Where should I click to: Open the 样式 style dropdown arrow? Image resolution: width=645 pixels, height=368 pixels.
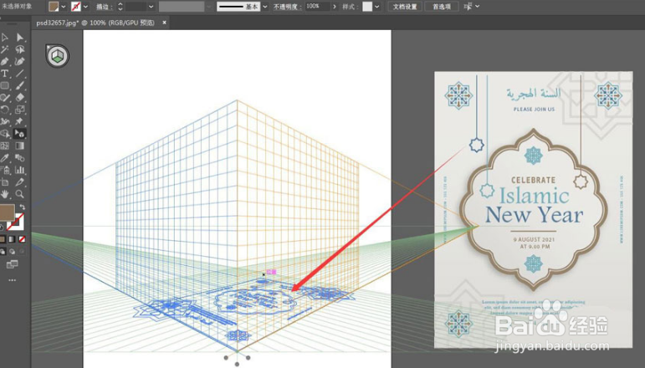pyautogui.click(x=376, y=7)
